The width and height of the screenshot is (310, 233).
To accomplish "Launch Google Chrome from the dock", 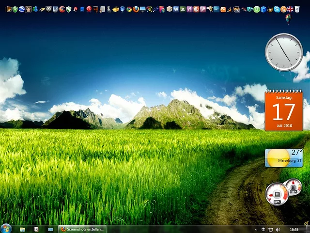I will click(x=129, y=9).
